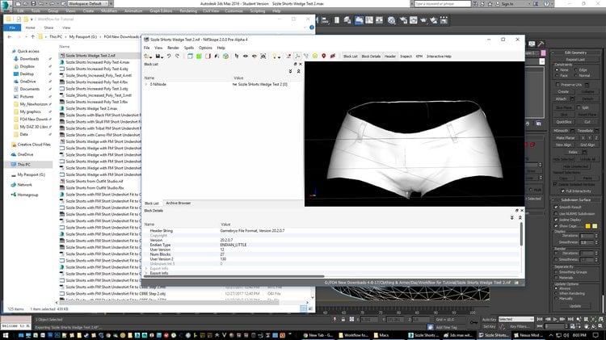Click the red striped icon in NifSkope toolbar
The image size is (606, 340).
pyautogui.click(x=333, y=57)
